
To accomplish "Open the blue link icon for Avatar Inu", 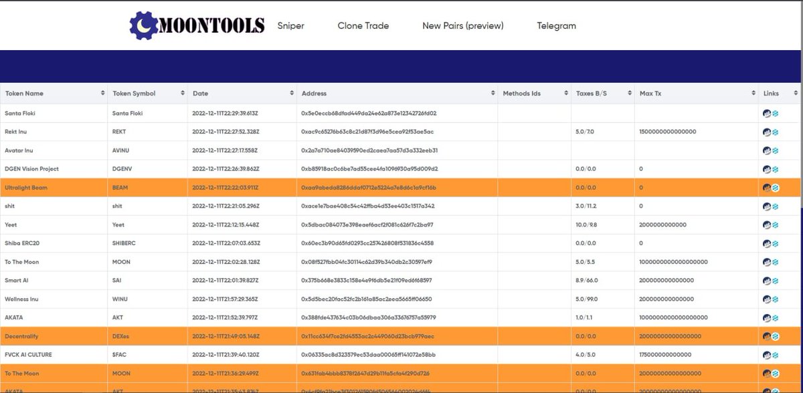I will (x=775, y=150).
